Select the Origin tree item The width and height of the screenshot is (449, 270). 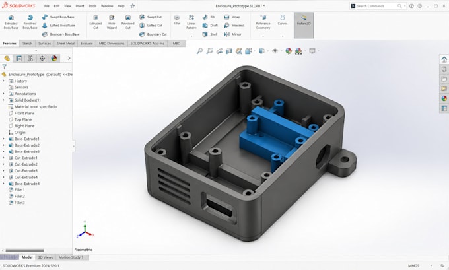(x=17, y=133)
